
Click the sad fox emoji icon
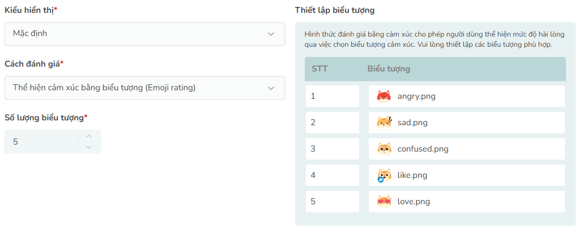384,123
